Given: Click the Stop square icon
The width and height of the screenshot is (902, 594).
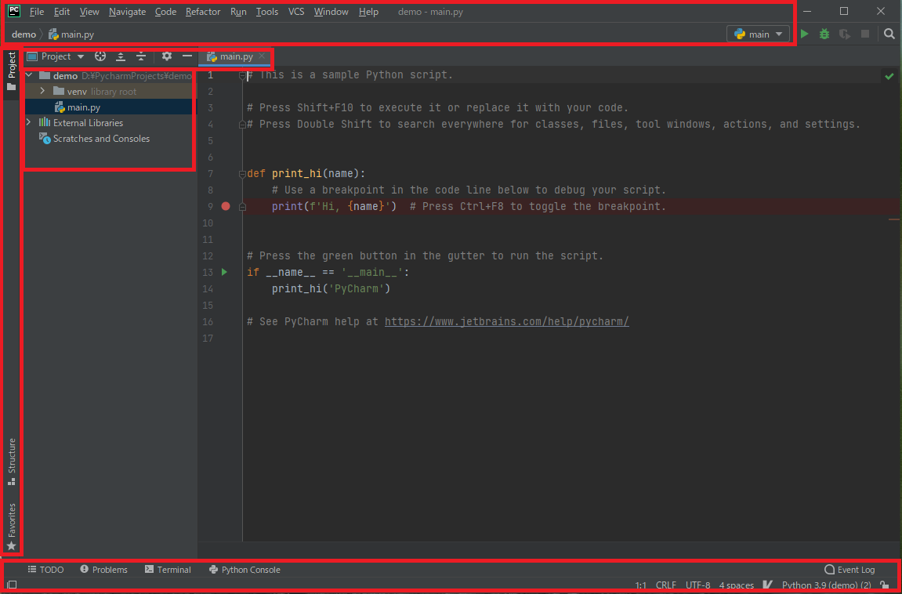Looking at the screenshot, I should pyautogui.click(x=864, y=34).
